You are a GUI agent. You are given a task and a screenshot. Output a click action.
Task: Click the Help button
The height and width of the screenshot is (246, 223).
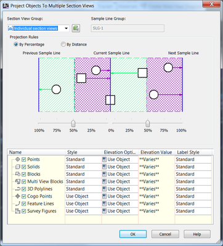pos(197,234)
